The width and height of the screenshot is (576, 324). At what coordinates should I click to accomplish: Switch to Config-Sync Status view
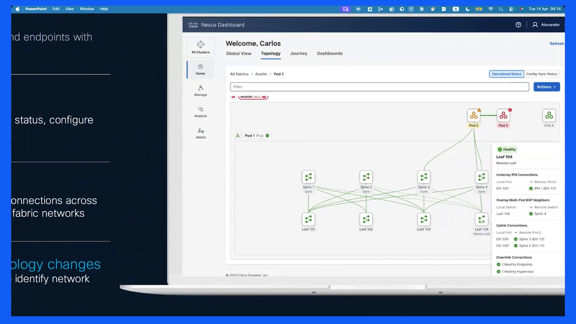pyautogui.click(x=541, y=74)
